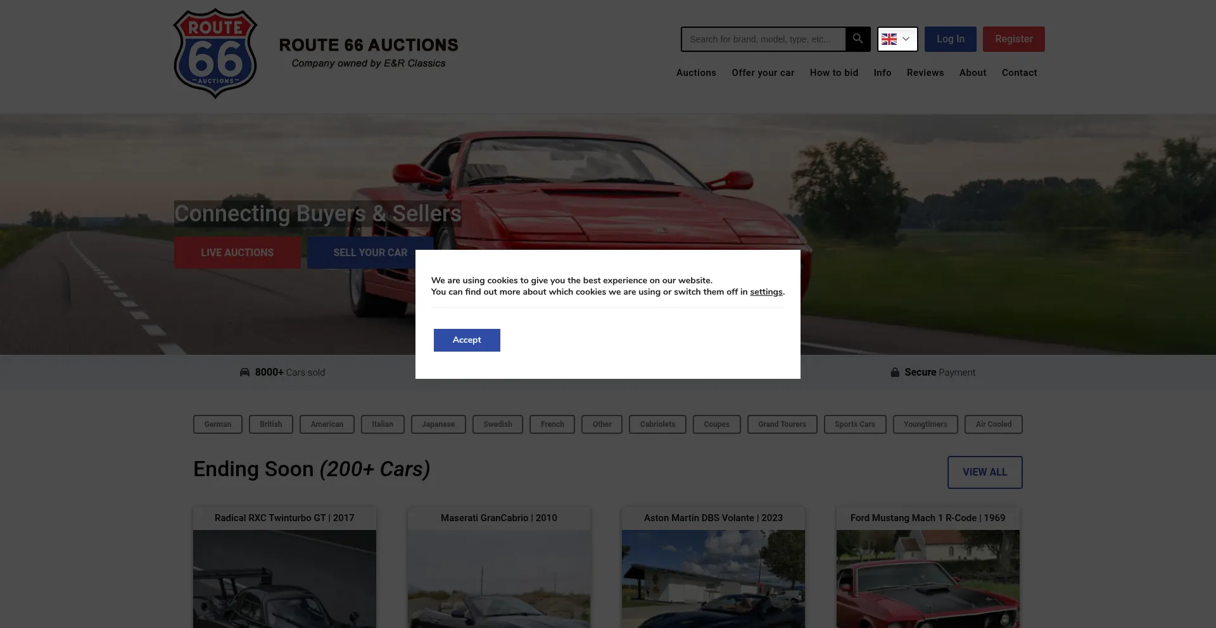Image resolution: width=1216 pixels, height=628 pixels.
Task: Filter by Cabriolets category tag
Action: click(x=657, y=424)
